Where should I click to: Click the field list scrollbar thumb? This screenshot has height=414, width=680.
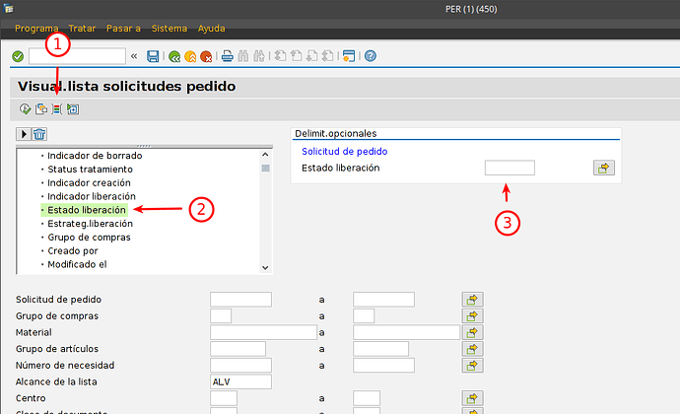(265, 168)
